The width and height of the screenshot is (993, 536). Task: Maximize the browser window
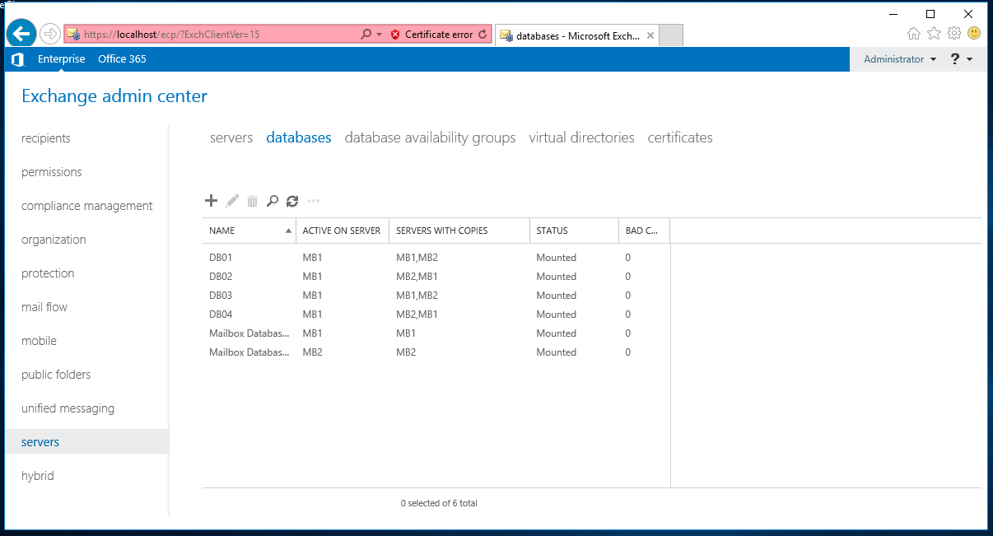pos(930,13)
